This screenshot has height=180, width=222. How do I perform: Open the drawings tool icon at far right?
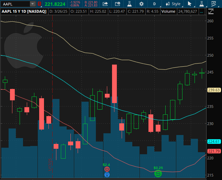pos(214,4)
